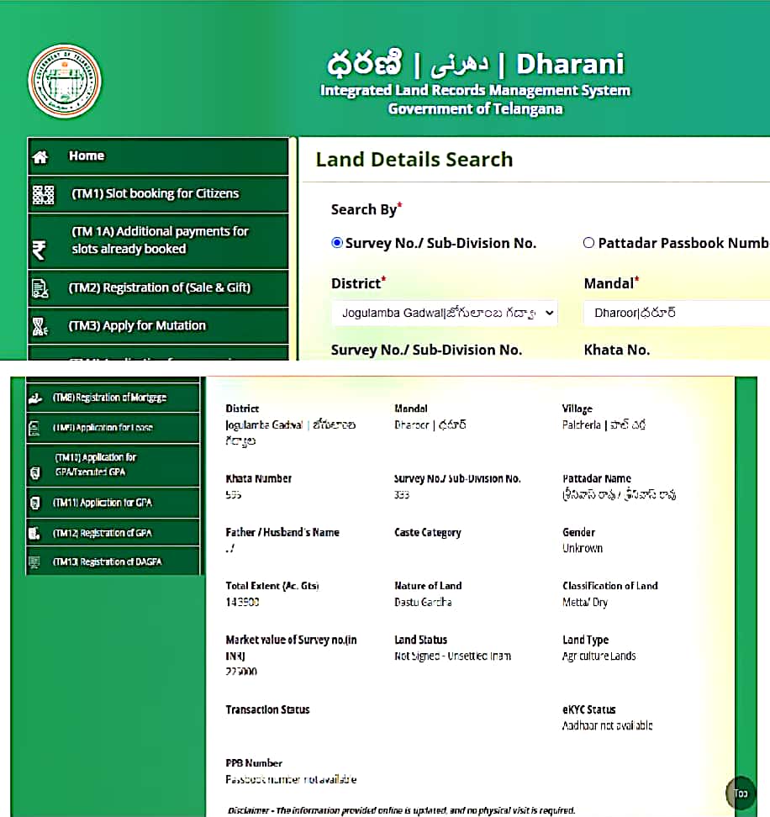
Task: Click the Total Extent value
Action: (x=242, y=603)
